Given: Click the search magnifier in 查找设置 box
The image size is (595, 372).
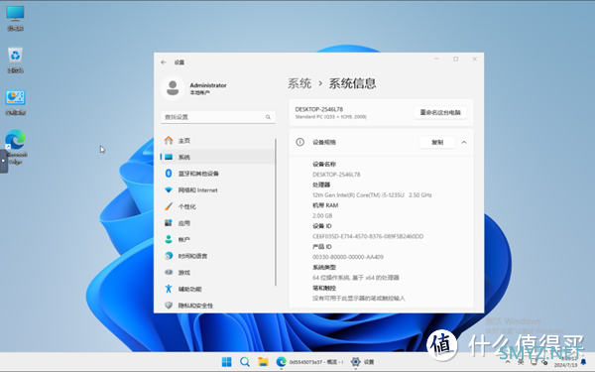Looking at the screenshot, I should point(268,117).
